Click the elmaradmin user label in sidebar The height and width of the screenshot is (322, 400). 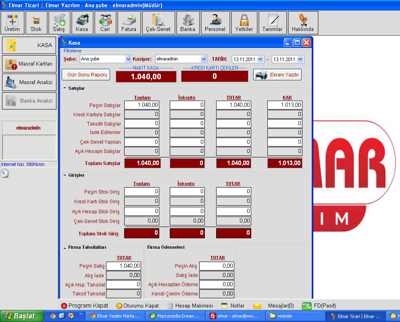pyautogui.click(x=28, y=128)
